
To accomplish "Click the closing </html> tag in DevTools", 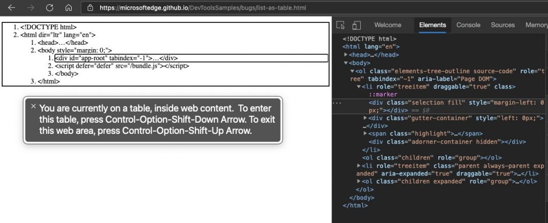I will pyautogui.click(x=355, y=205).
